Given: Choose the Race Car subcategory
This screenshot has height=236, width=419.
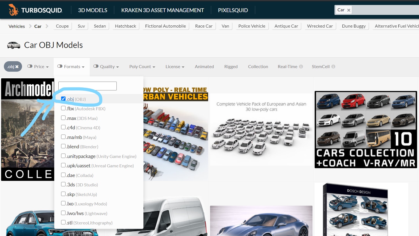Looking at the screenshot, I should click(204, 26).
